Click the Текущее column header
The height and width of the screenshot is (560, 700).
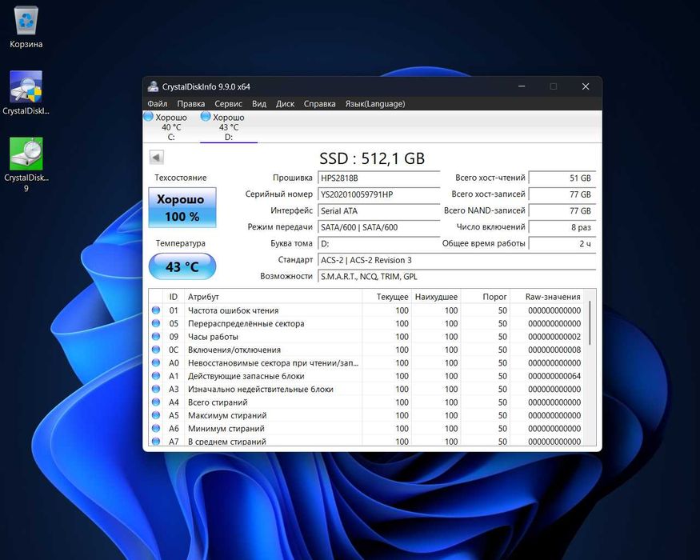tap(386, 297)
